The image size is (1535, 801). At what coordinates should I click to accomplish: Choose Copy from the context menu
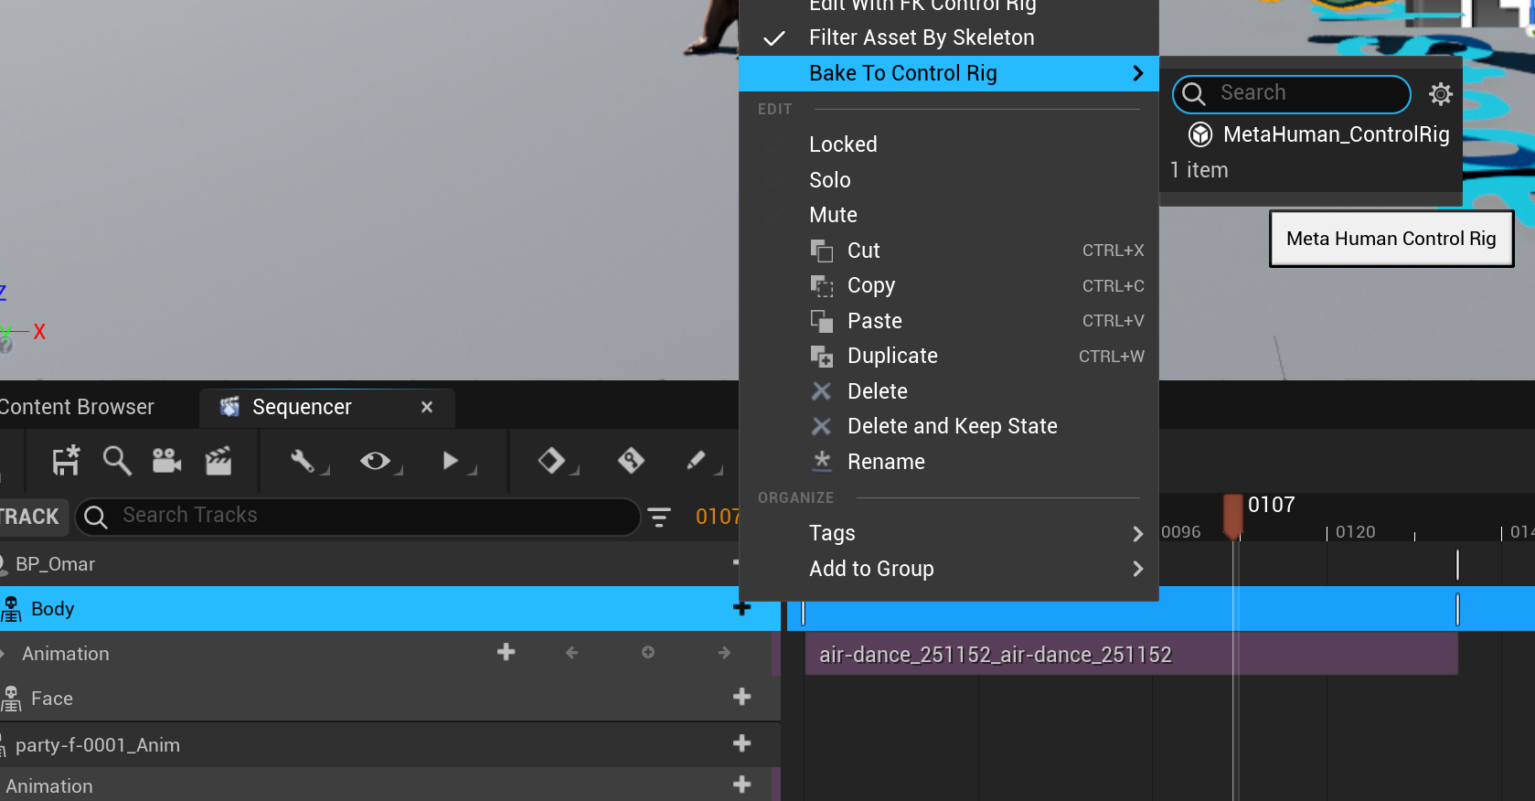pyautogui.click(x=949, y=285)
